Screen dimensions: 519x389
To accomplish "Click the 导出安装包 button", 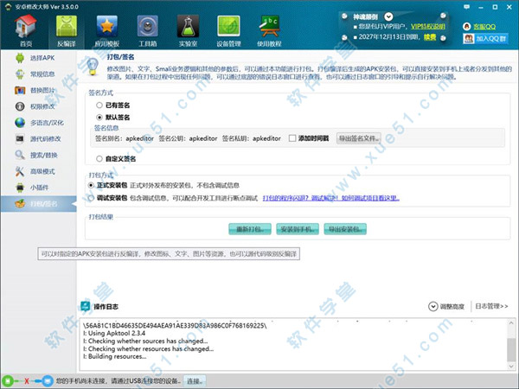I will click(x=345, y=229).
